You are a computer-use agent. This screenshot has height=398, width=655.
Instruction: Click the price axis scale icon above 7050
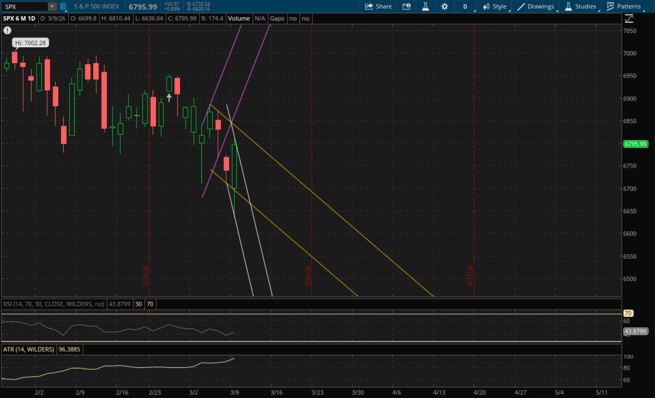pyautogui.click(x=629, y=19)
